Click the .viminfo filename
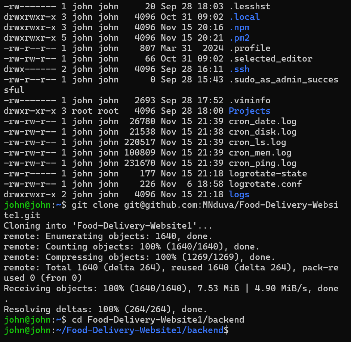This screenshot has width=351, height=342. pyautogui.click(x=249, y=100)
